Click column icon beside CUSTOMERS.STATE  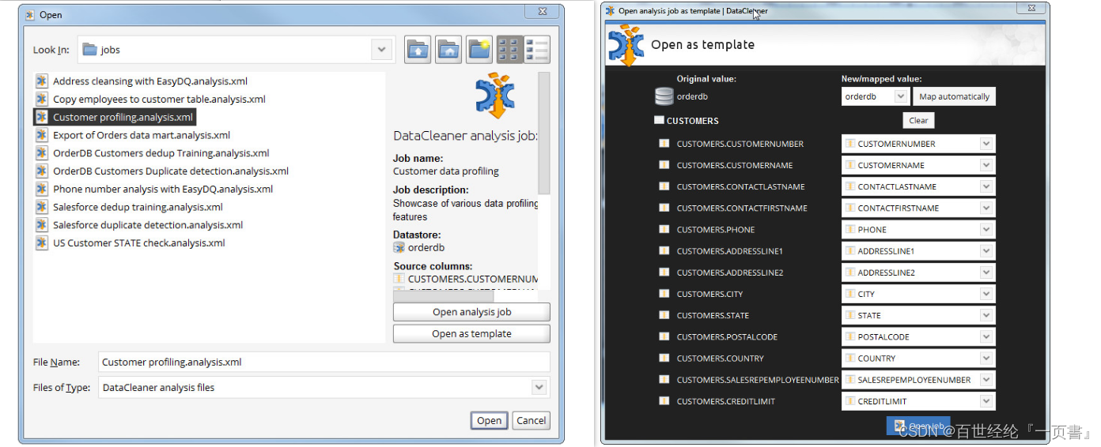664,315
